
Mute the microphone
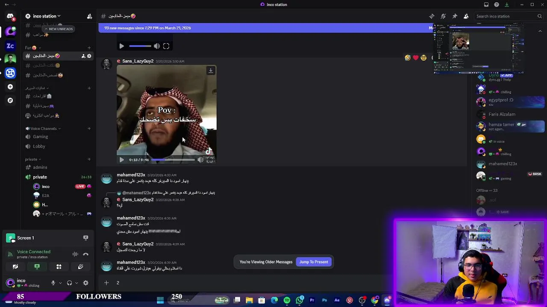pos(53,283)
